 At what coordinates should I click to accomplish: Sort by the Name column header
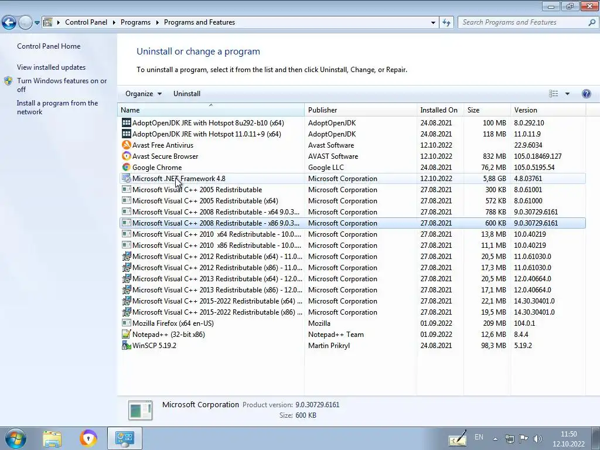click(211, 110)
